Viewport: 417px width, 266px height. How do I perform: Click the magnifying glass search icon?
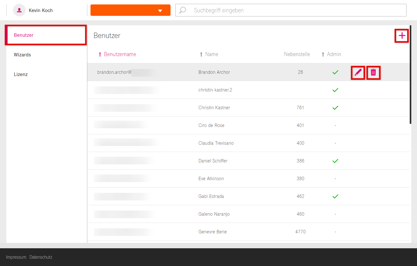click(183, 10)
